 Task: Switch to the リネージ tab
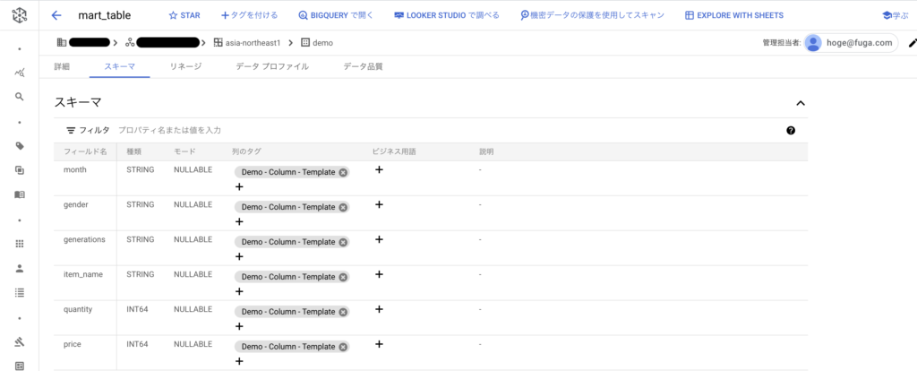point(185,66)
